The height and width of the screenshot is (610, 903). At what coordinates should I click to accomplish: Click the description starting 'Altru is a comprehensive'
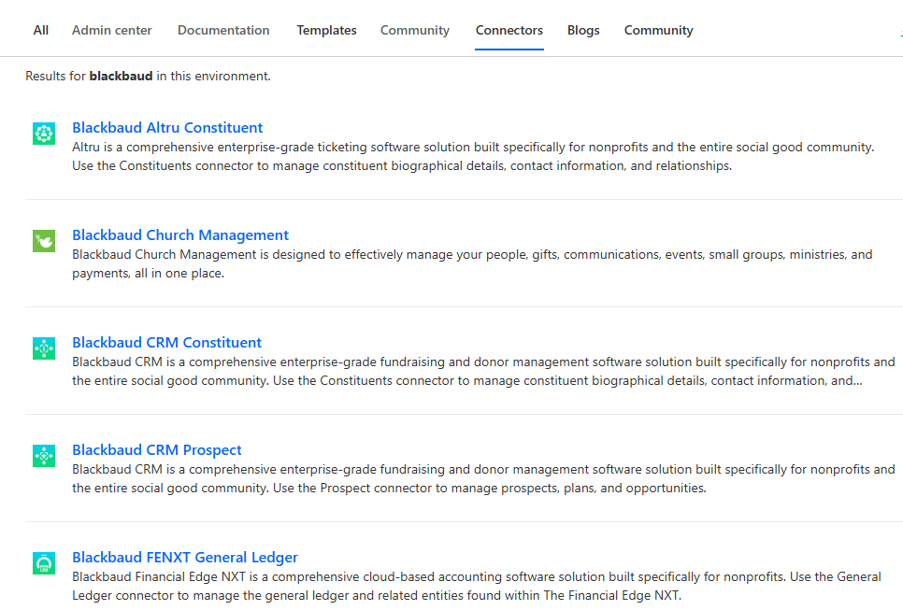click(x=473, y=157)
